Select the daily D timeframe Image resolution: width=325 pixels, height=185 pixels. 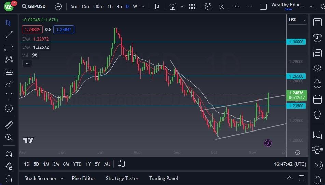click(x=127, y=6)
